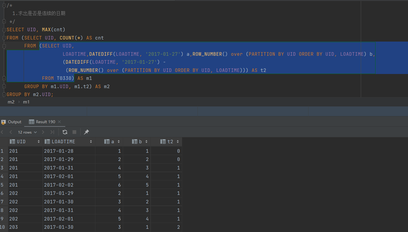Click MAX(cnt) in the first SELECT line

(x=53, y=29)
